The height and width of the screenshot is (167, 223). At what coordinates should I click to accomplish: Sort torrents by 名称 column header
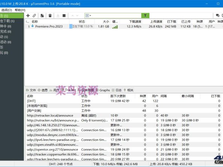[49, 22]
